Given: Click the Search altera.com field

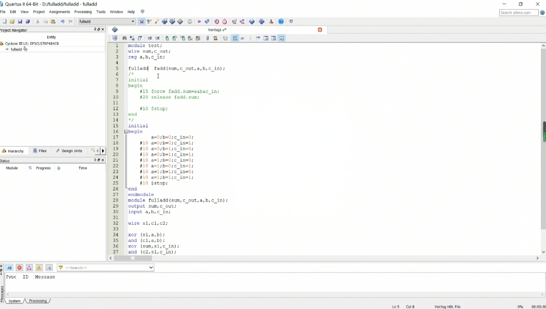Looking at the screenshot, I should point(519,12).
